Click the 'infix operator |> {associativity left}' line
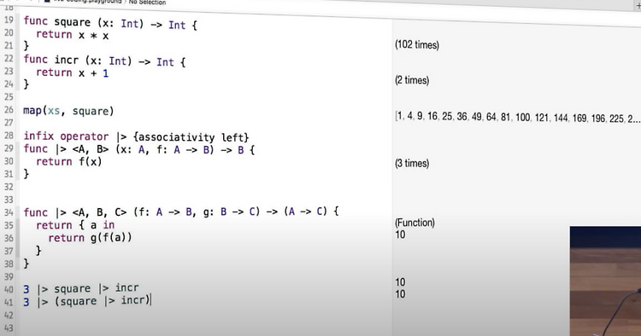This screenshot has width=641, height=336. [136, 136]
